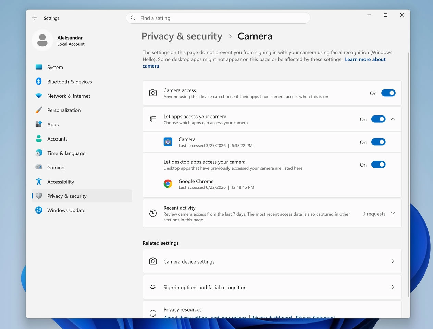
Task: Open the Privacy Statement link
Action: [x=316, y=317]
